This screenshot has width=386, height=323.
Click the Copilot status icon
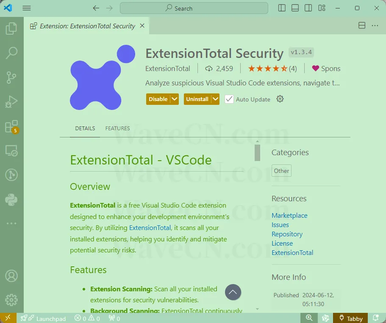click(x=325, y=318)
